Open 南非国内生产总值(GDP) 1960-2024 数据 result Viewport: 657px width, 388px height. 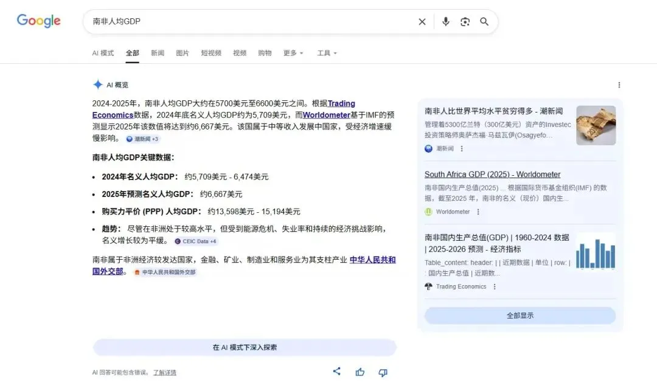click(x=497, y=243)
